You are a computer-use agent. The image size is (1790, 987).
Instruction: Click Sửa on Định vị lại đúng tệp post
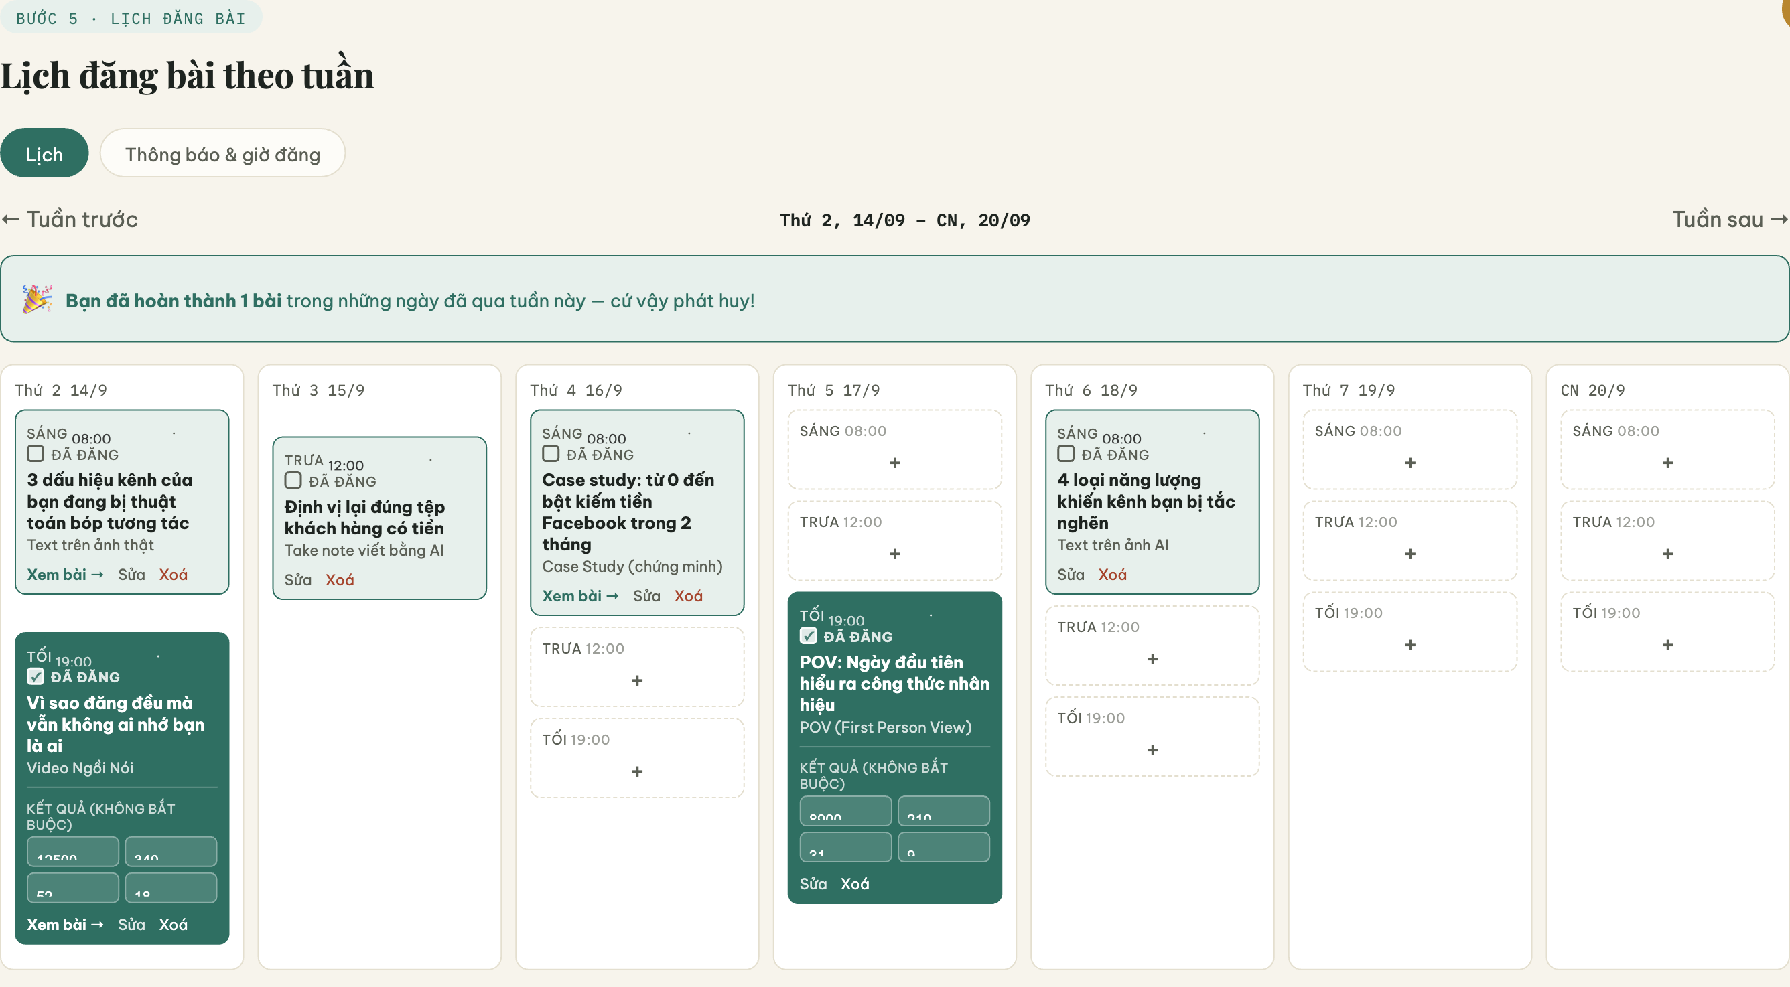(x=298, y=580)
